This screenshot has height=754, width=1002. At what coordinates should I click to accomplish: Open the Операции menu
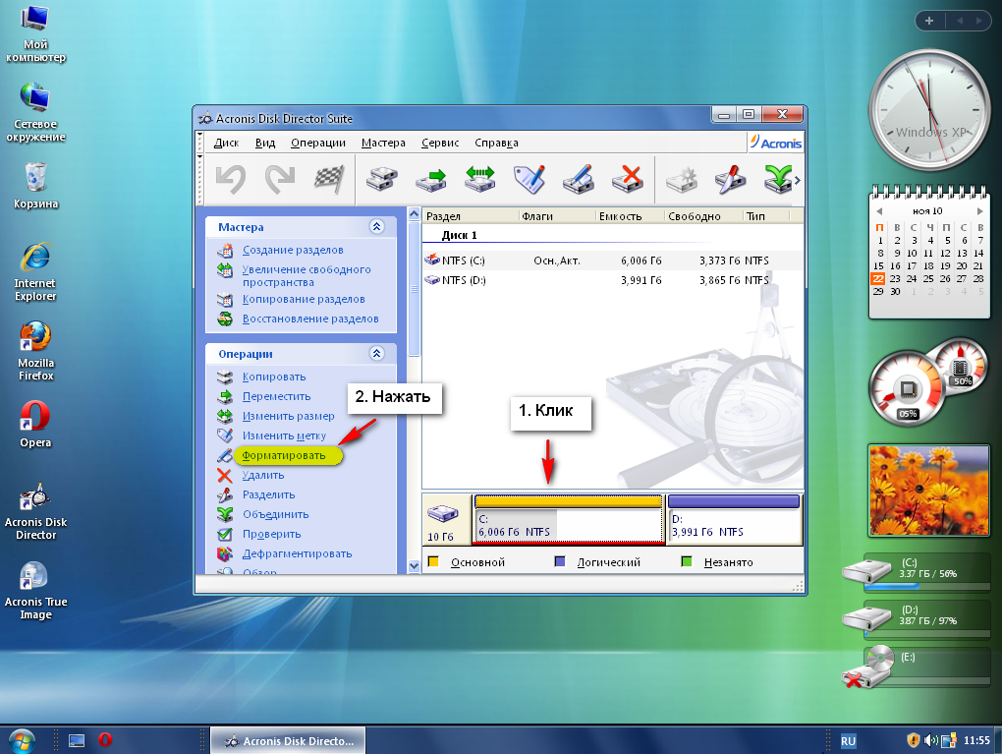point(318,143)
